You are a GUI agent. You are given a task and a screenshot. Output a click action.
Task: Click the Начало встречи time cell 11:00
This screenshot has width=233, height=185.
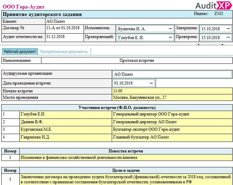(x=172, y=91)
